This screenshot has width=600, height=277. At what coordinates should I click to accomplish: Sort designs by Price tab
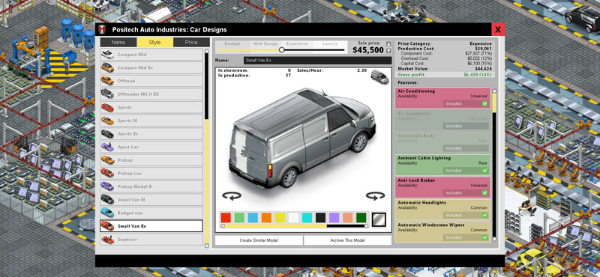[x=191, y=43]
